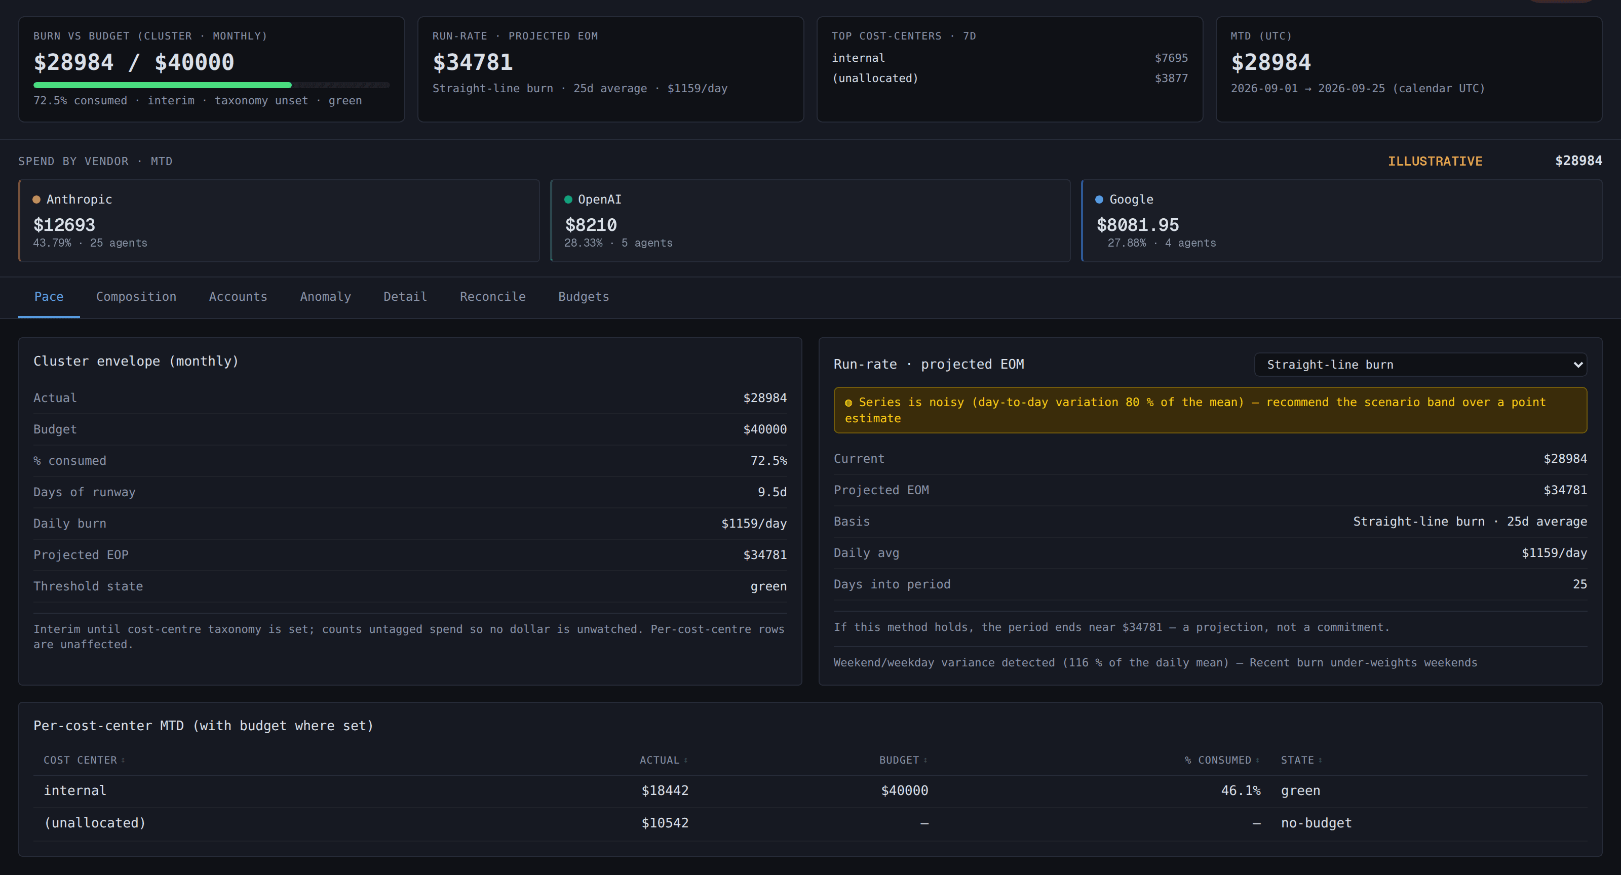Image resolution: width=1621 pixels, height=875 pixels.
Task: Click internal in Top Cost-Centers card
Action: point(858,58)
